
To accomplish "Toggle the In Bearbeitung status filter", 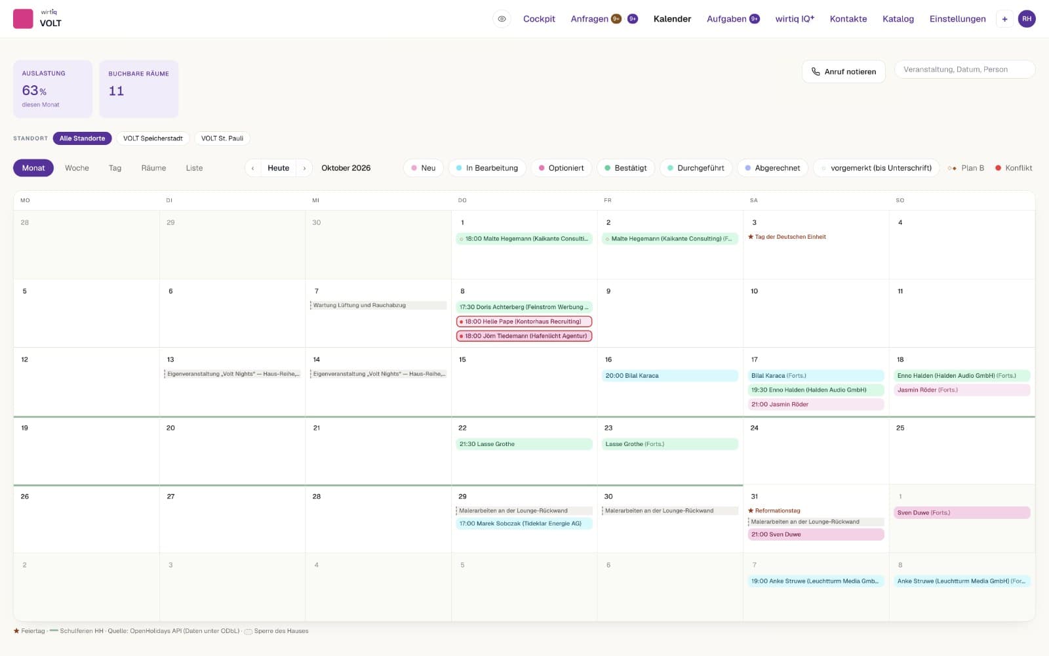I will pyautogui.click(x=487, y=168).
